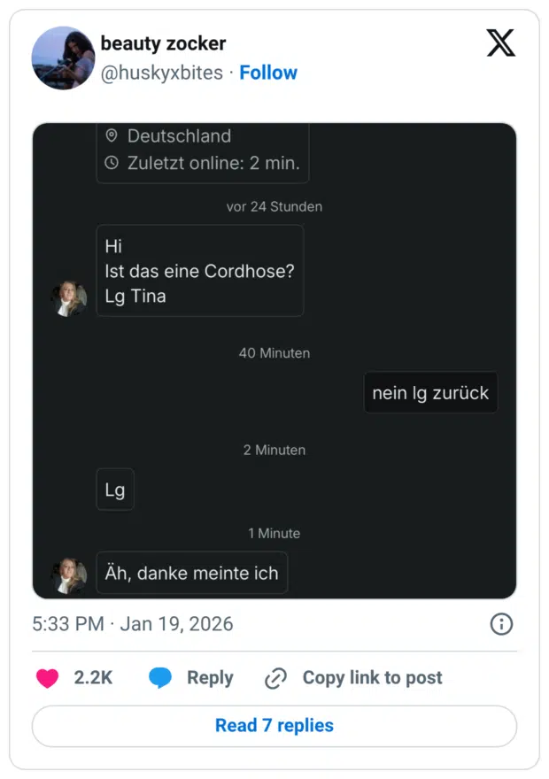
Task: Open the info circle icon
Action: pyautogui.click(x=501, y=624)
